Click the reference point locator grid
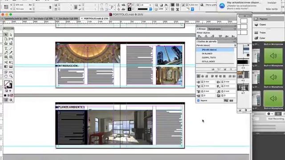Viewport: 285px width, 160px height. [x=6, y=7]
